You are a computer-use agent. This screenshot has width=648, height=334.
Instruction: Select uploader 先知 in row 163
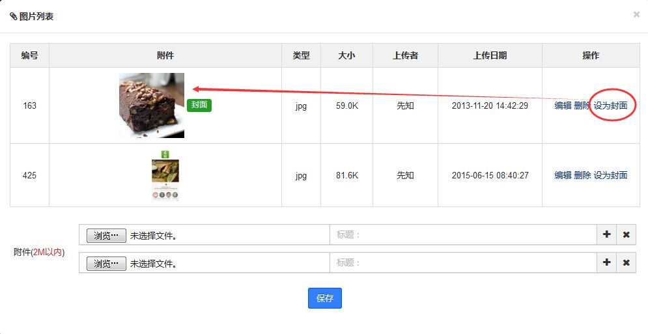tap(406, 105)
